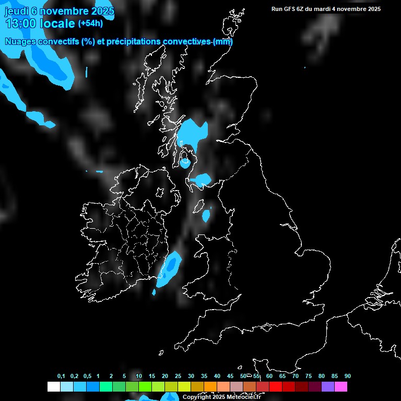Select the magenta legend swatch near 90
Screen dimensions: 401x401
click(x=341, y=387)
